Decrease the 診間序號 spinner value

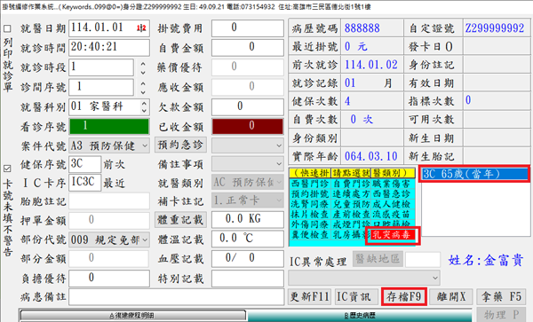tap(143, 92)
